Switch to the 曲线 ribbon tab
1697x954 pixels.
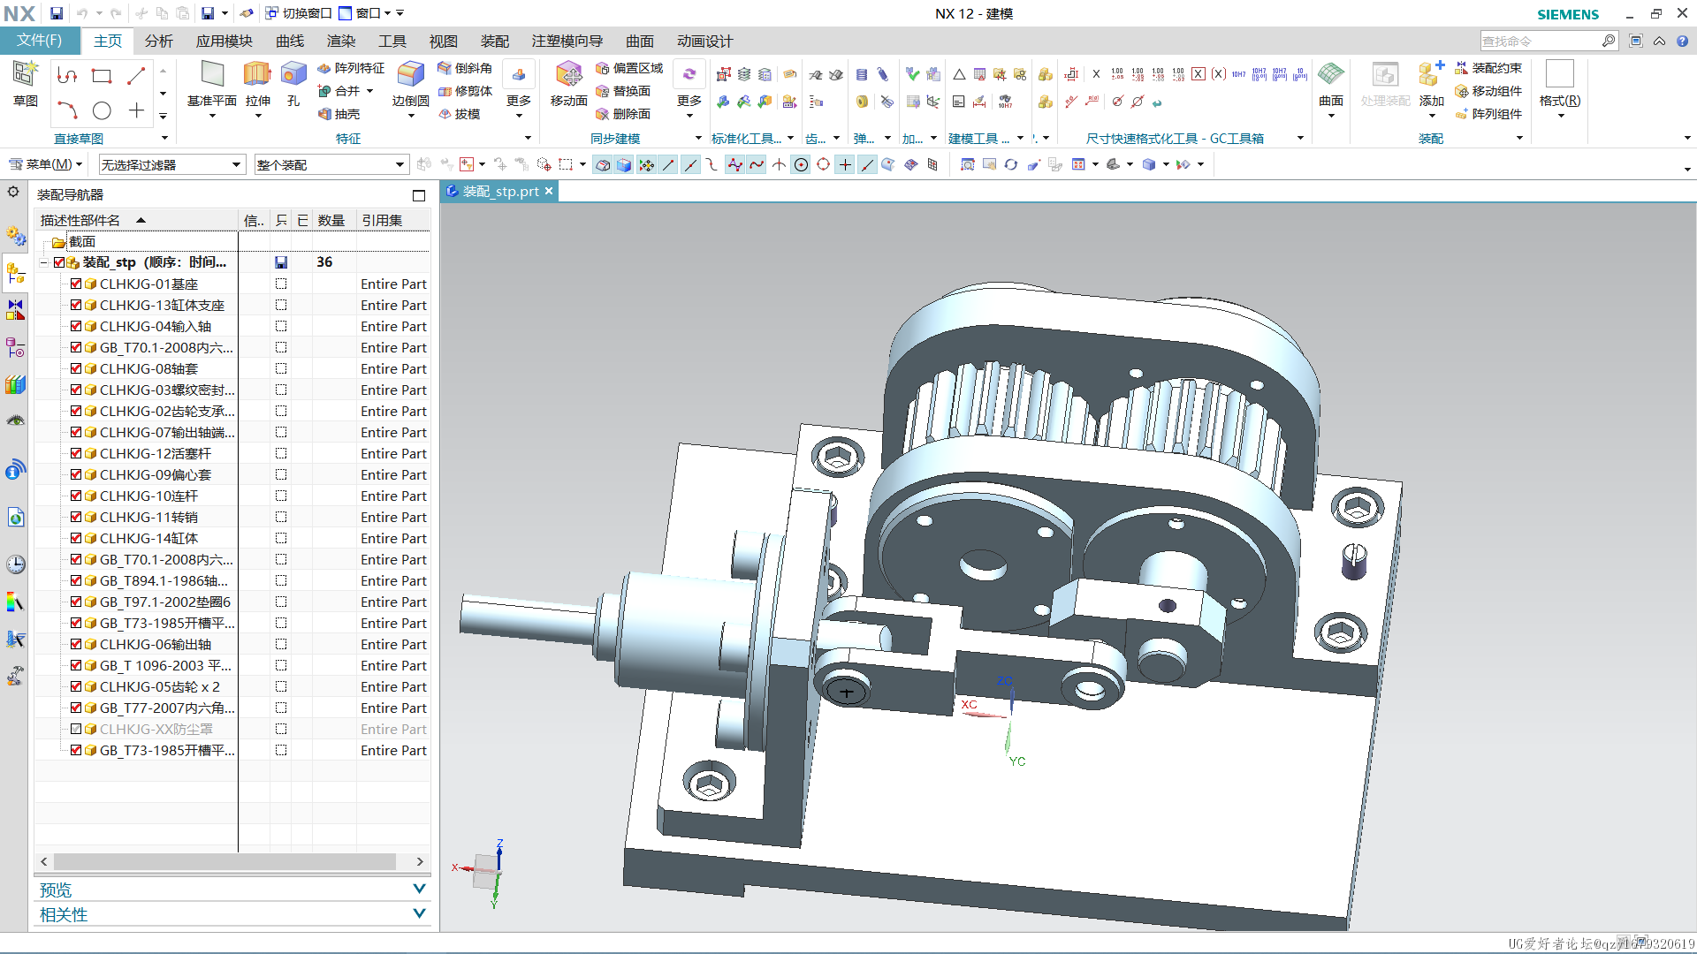click(290, 41)
